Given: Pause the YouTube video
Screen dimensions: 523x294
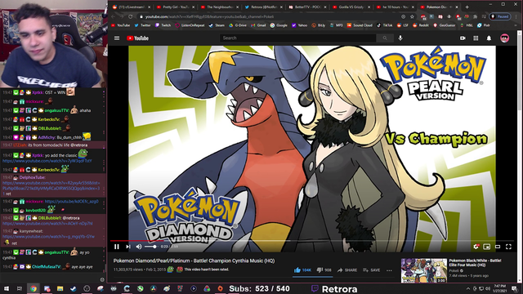Looking at the screenshot, I should pos(116,247).
